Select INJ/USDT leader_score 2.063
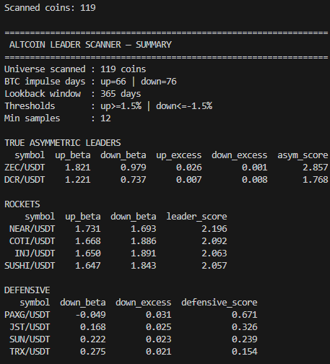The image size is (330, 364). pyautogui.click(x=214, y=253)
